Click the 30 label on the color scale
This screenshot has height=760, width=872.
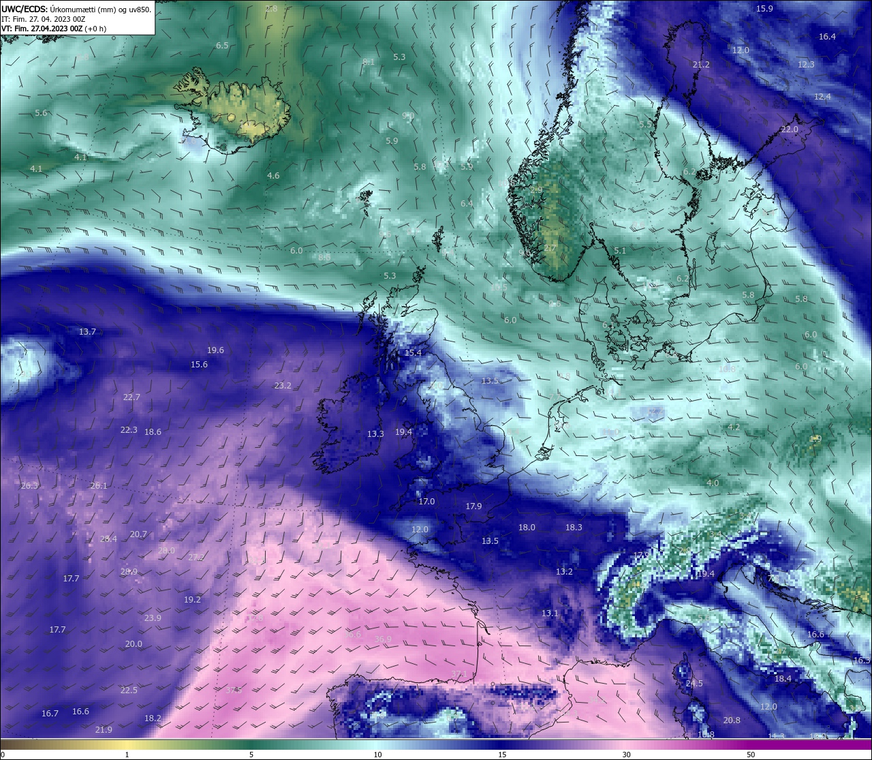click(626, 755)
